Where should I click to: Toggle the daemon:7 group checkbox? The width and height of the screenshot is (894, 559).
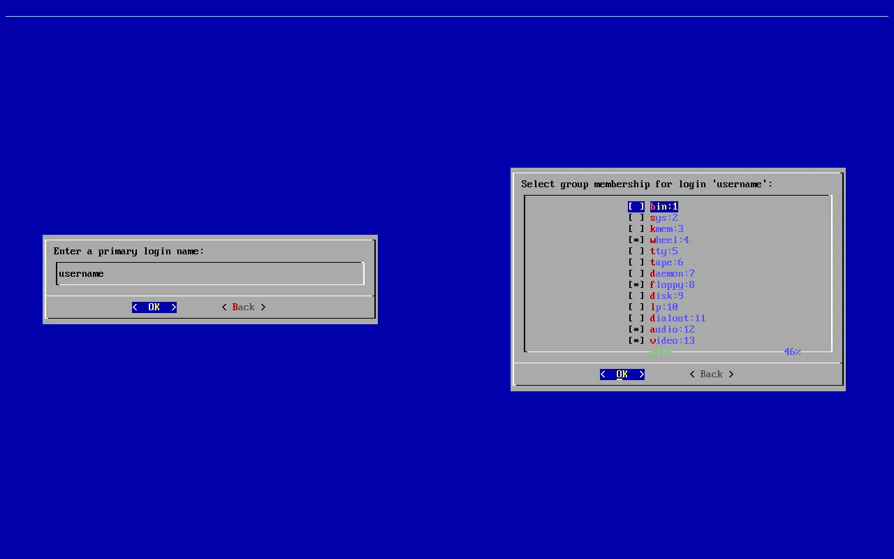pyautogui.click(x=636, y=274)
